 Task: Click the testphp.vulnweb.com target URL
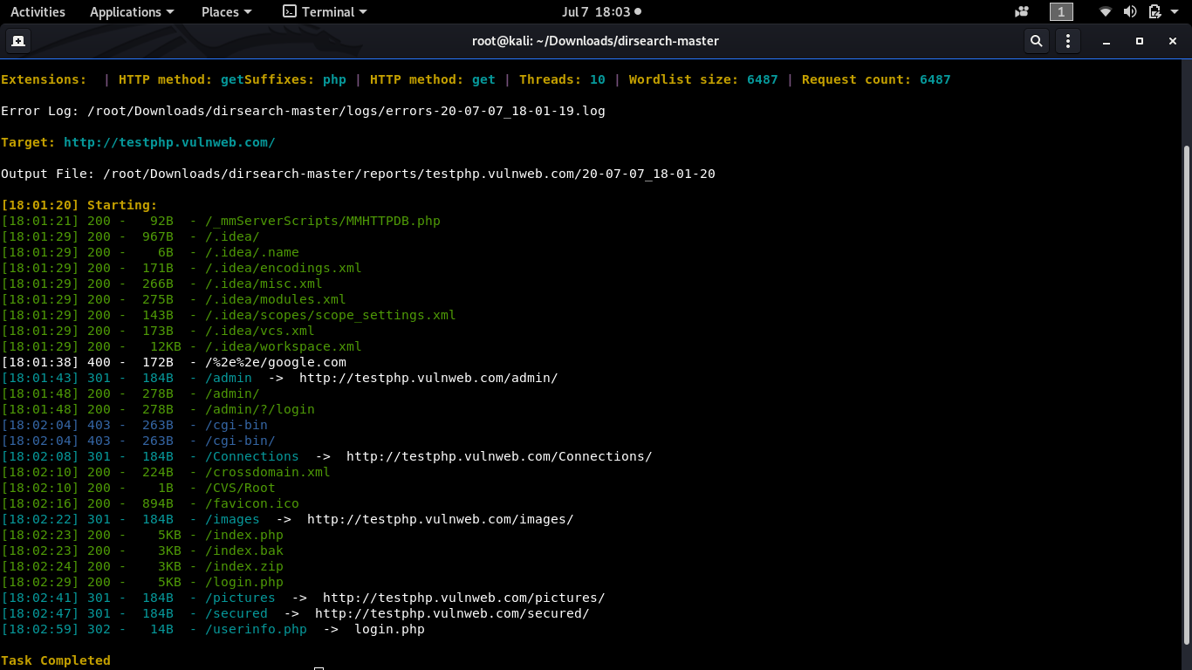(169, 142)
